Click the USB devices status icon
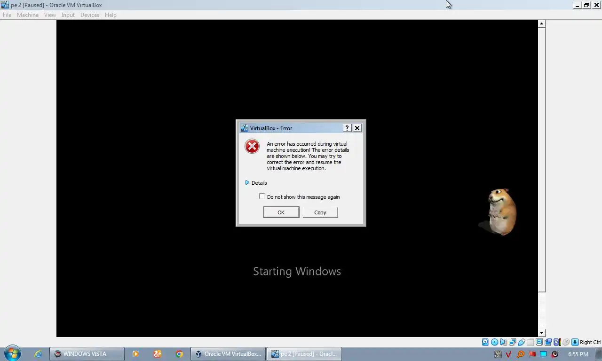This screenshot has height=361, width=602. 521,342
